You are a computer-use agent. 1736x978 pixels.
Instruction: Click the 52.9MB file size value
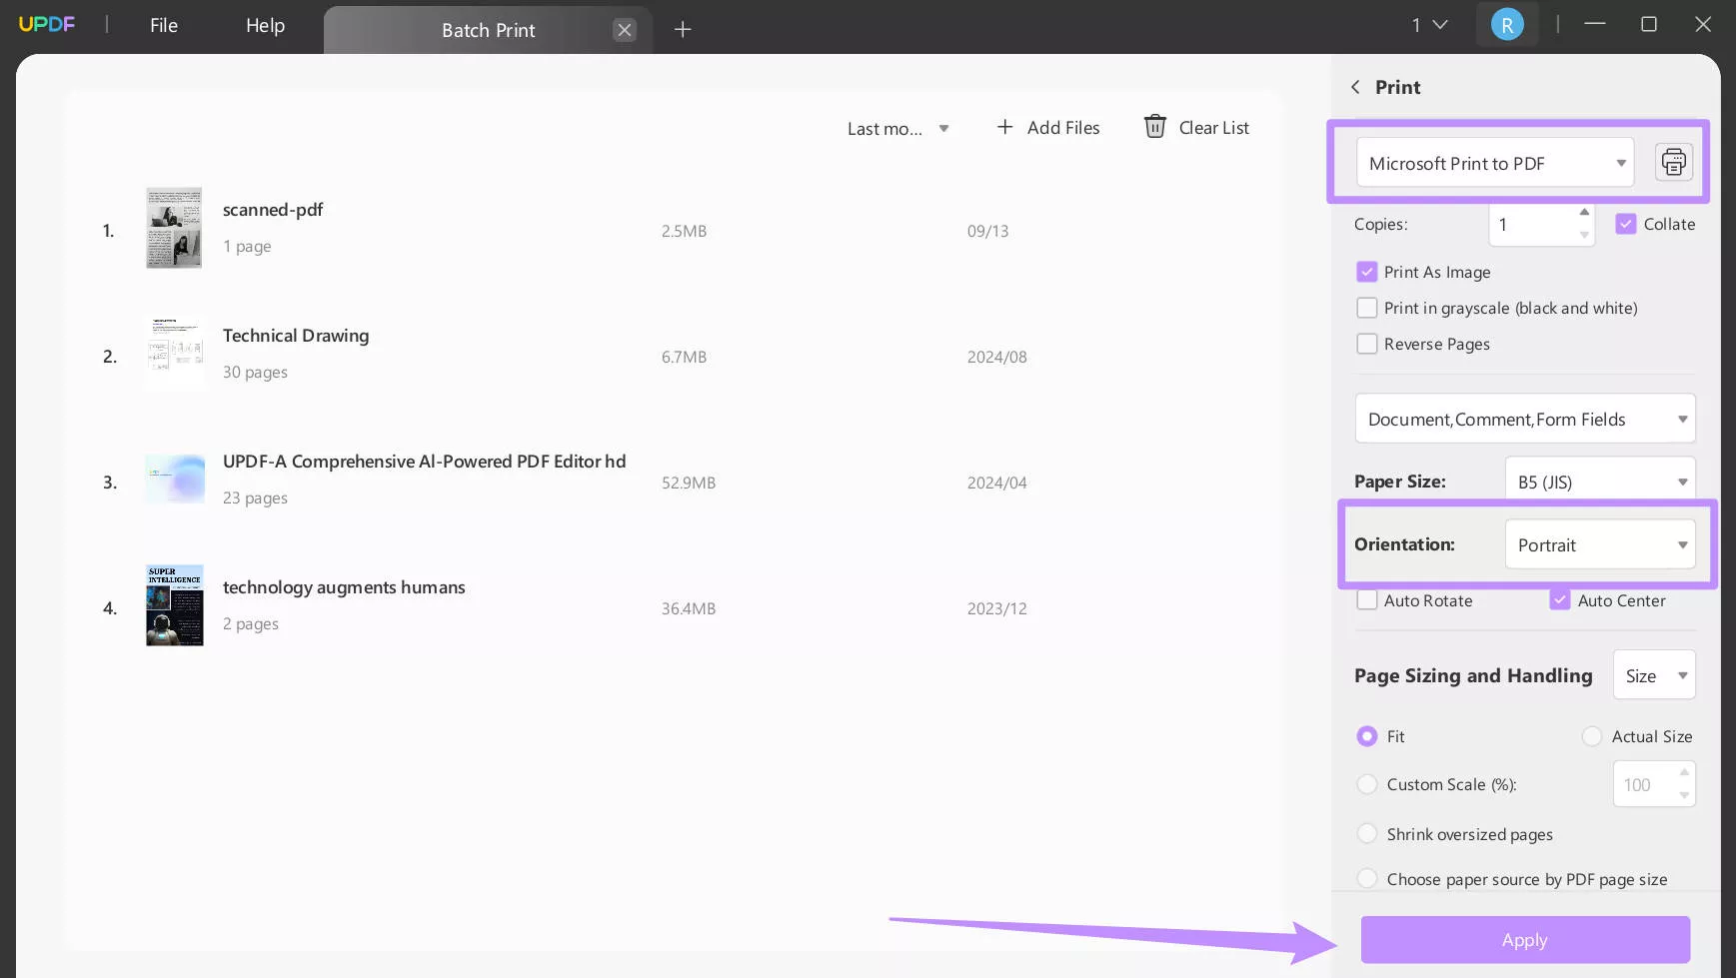(689, 483)
